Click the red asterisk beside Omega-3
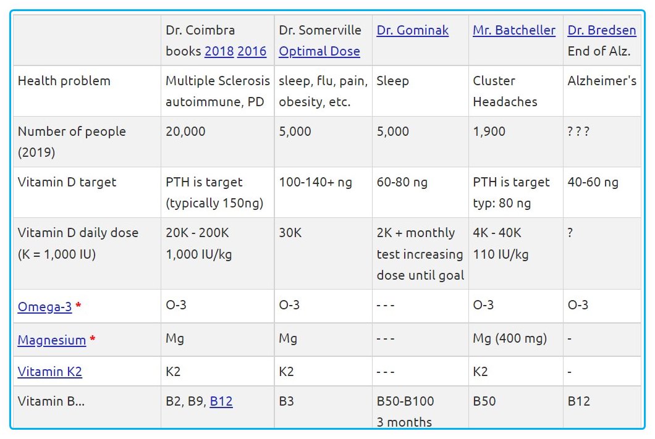Viewport: 655px width, 439px height. click(78, 306)
